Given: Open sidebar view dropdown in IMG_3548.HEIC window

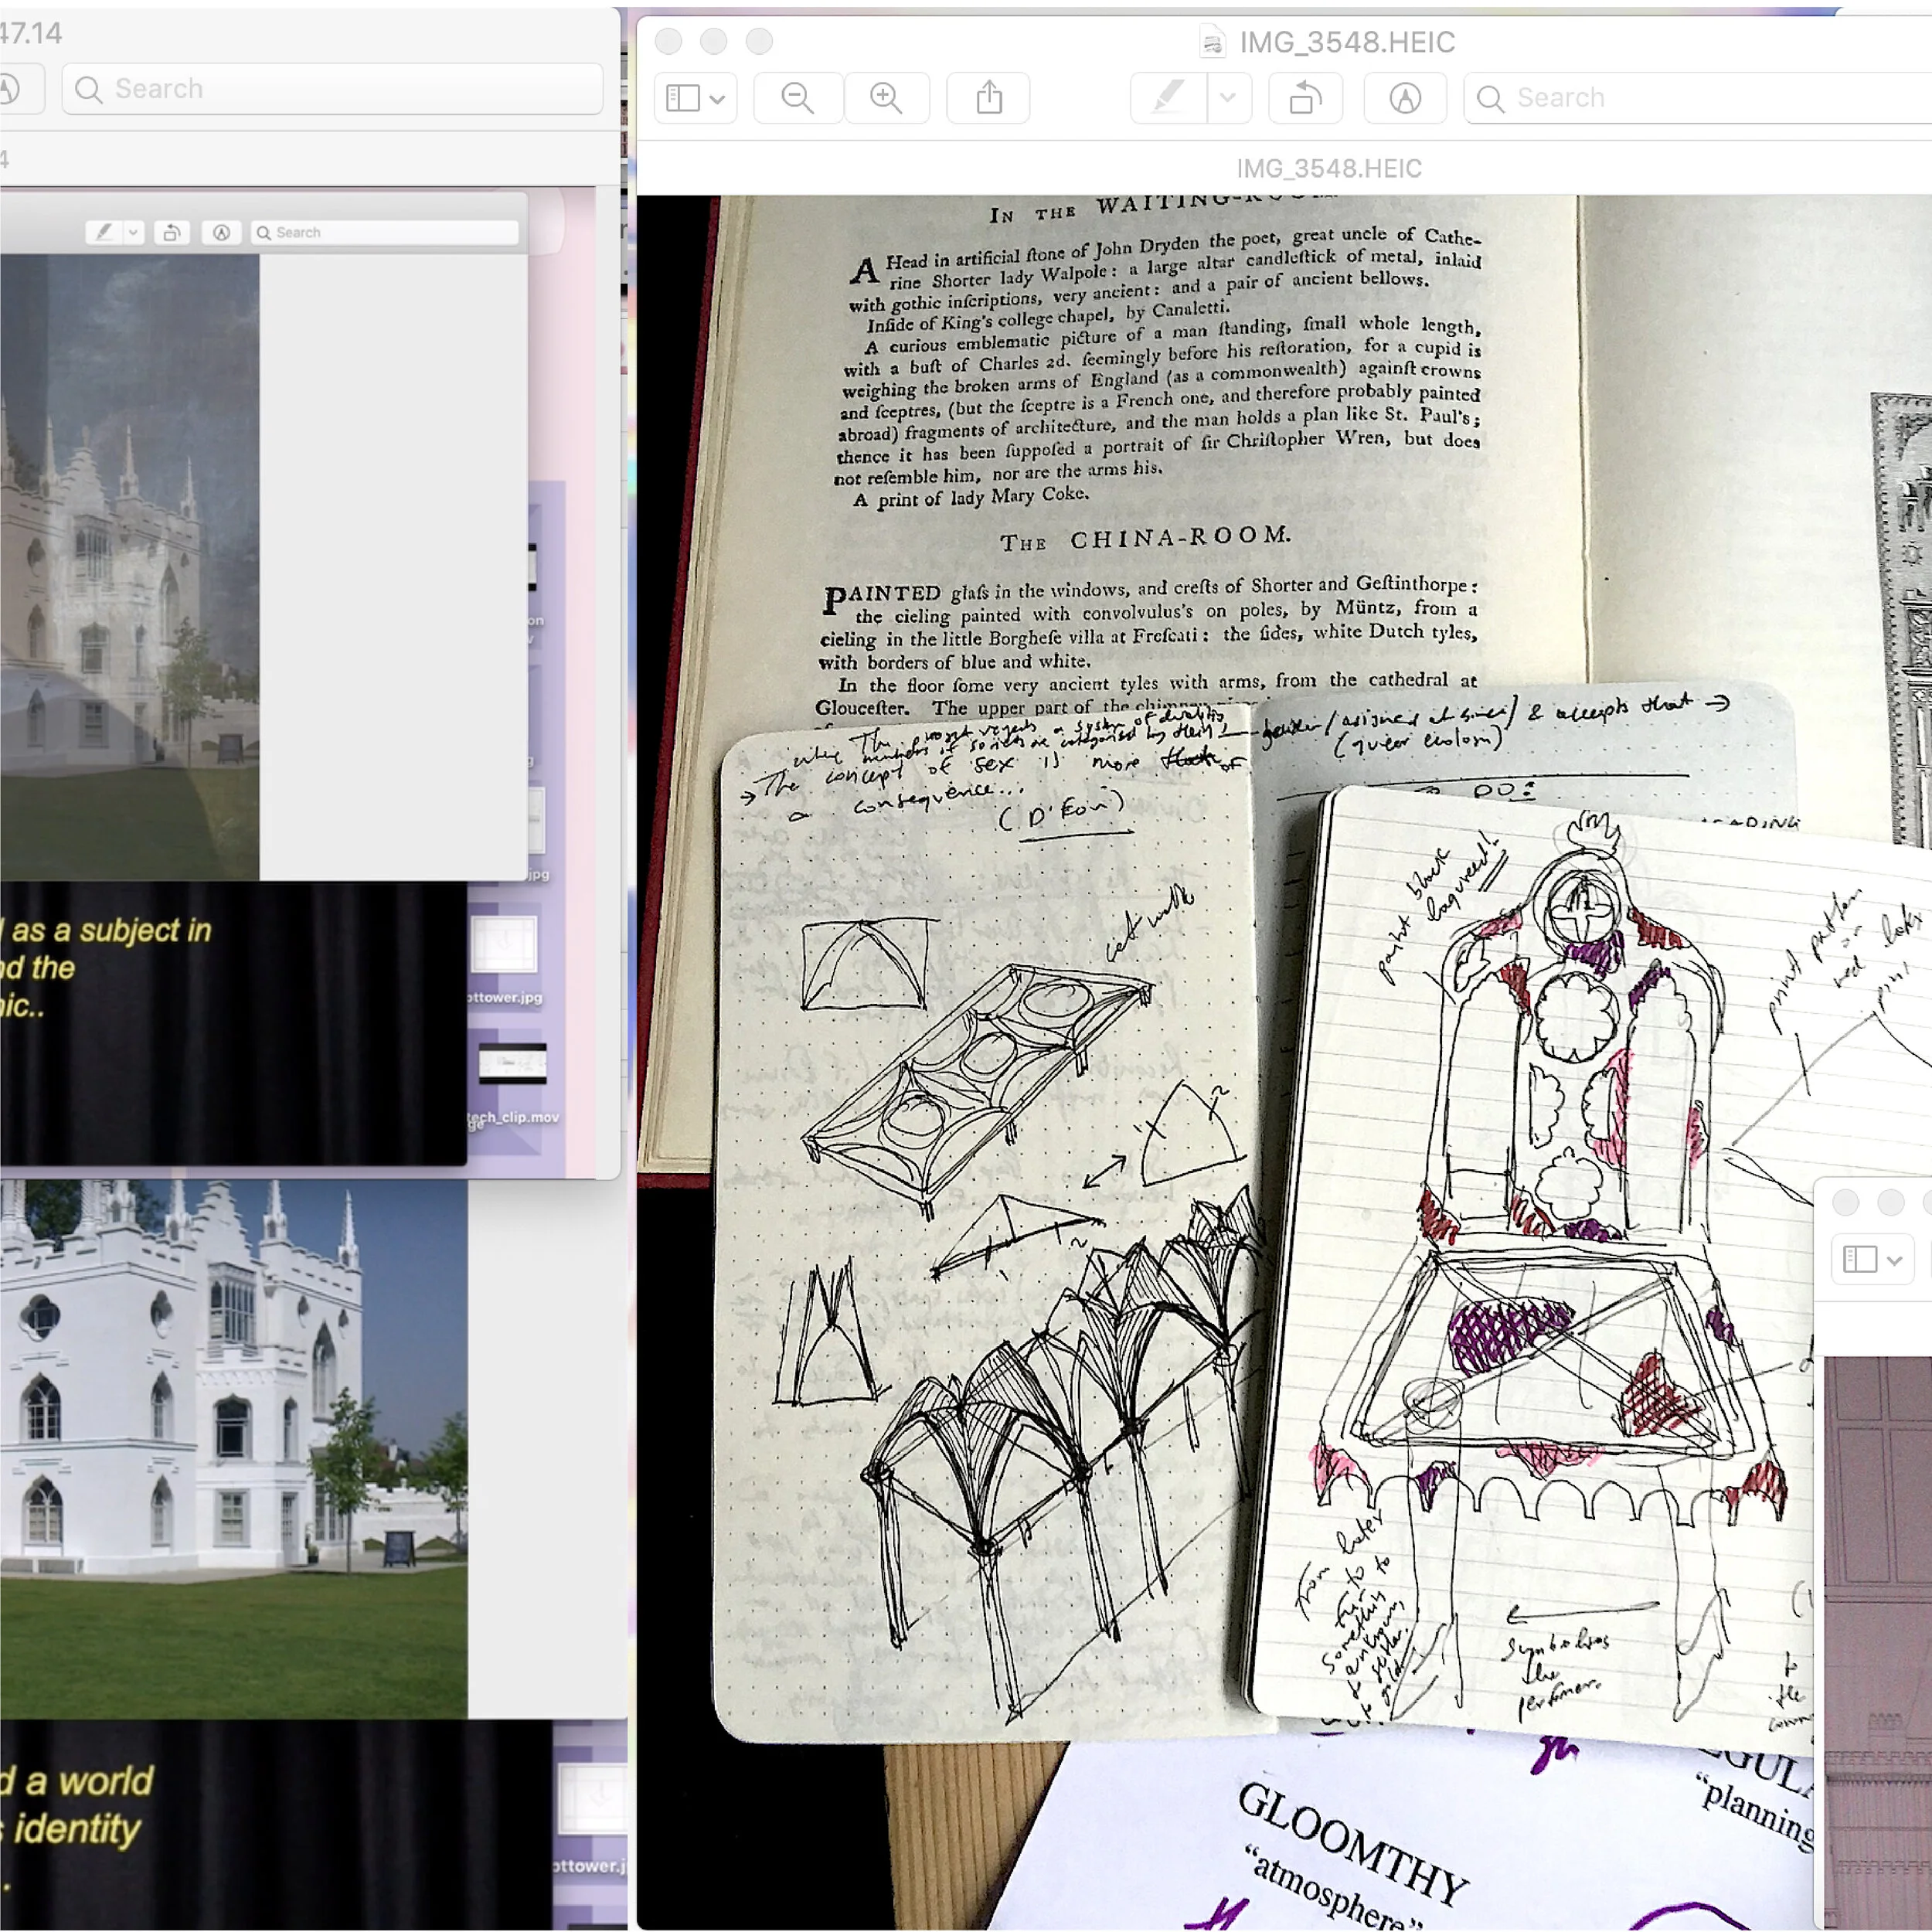Looking at the screenshot, I should [x=695, y=98].
